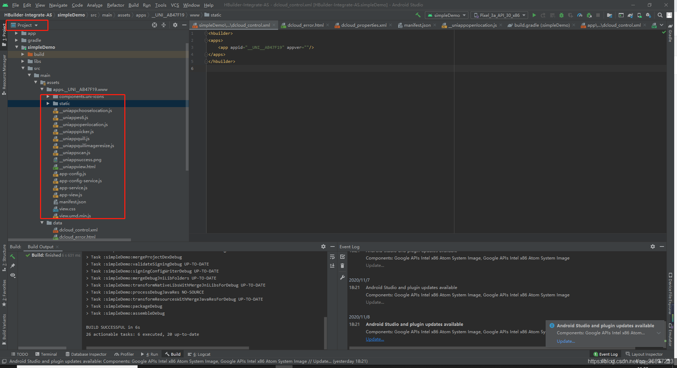Screen dimensions: 677x368
Task: Open the Android Profiler from the top toolbar
Action: [x=580, y=15]
